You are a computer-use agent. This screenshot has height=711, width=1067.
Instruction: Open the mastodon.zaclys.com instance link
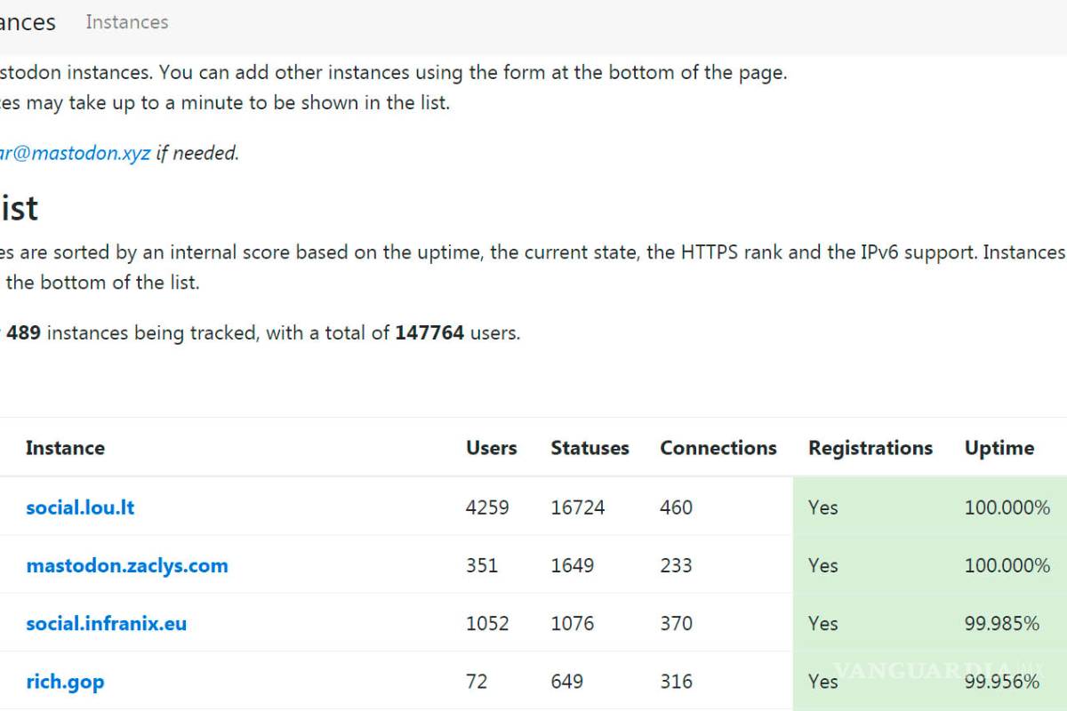point(127,565)
